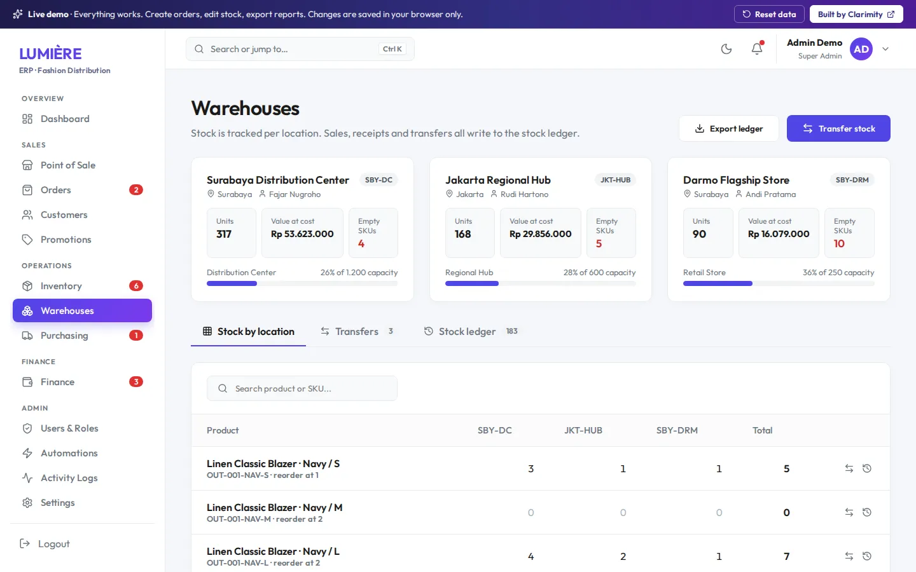
Task: Toggle dark mode with the moon icon
Action: (726, 49)
